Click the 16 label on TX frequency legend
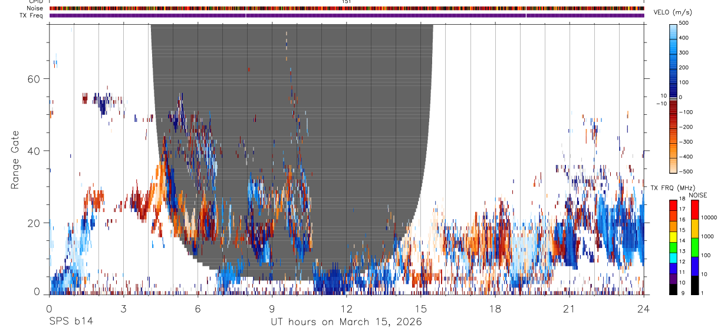The image size is (724, 334). click(682, 220)
